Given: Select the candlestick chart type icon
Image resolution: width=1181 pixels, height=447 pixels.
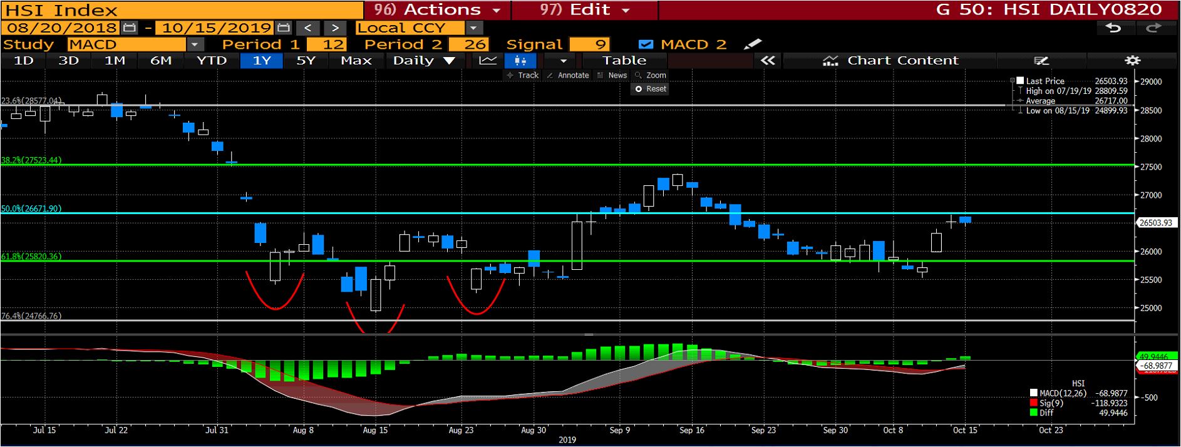Looking at the screenshot, I should [x=520, y=61].
